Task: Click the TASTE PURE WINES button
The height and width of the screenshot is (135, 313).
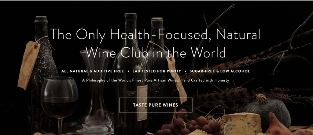Action: [x=156, y=105]
